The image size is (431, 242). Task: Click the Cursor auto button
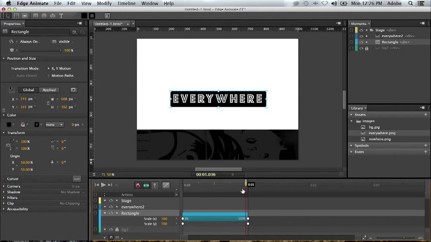click(77, 179)
